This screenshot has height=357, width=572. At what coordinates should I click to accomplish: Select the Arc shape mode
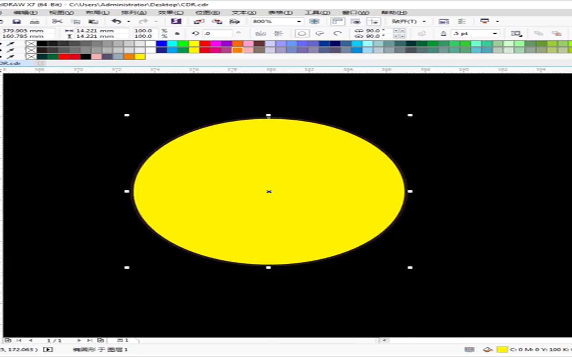click(337, 33)
